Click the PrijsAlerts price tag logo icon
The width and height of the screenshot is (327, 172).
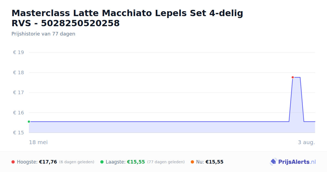(273, 162)
